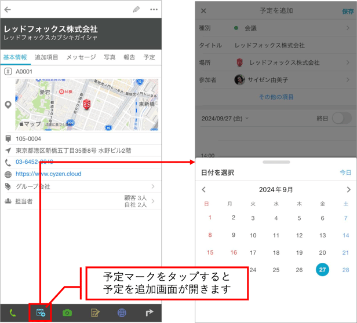Close the 予定を追加 screen with X
Screen dimensions: 357x323
point(203,10)
